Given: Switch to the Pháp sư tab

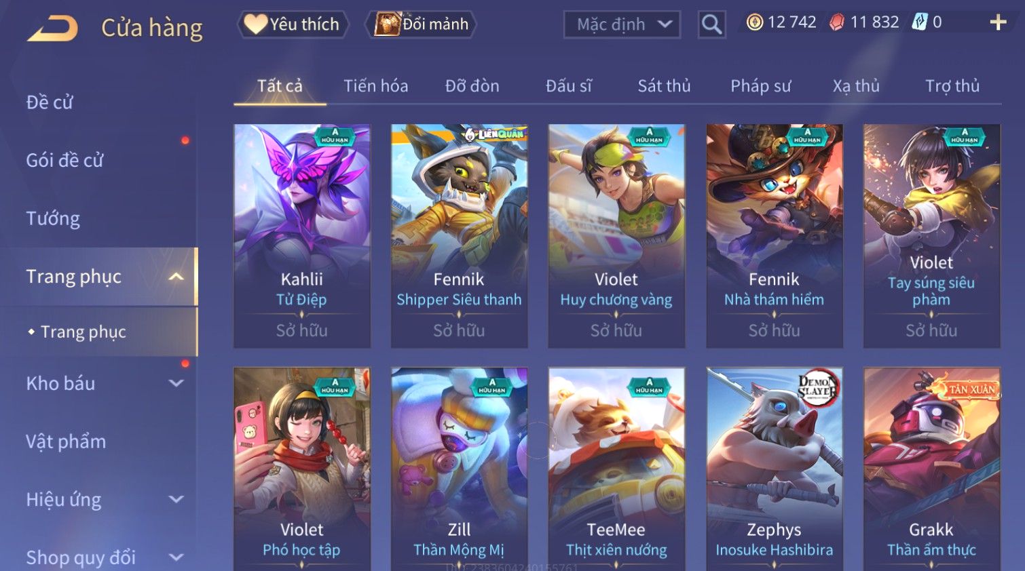Looking at the screenshot, I should point(760,86).
